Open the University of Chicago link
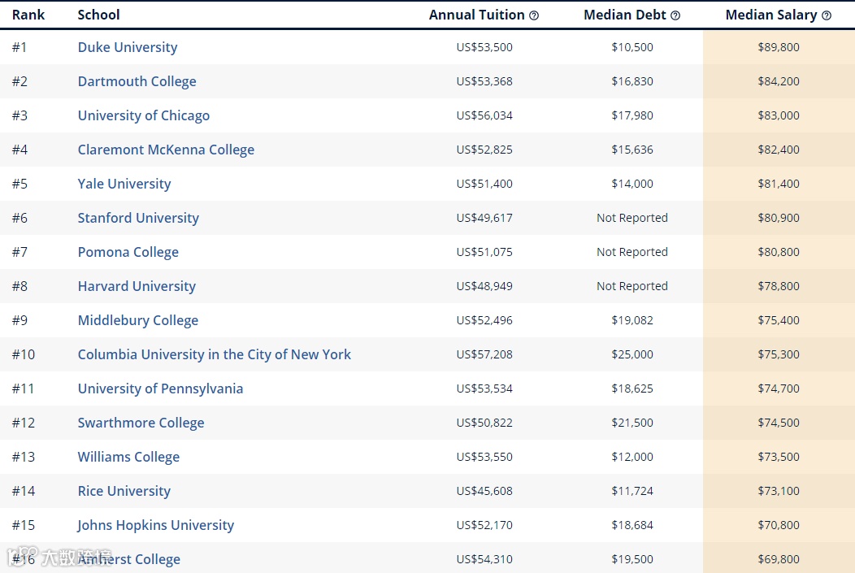 [x=143, y=115]
